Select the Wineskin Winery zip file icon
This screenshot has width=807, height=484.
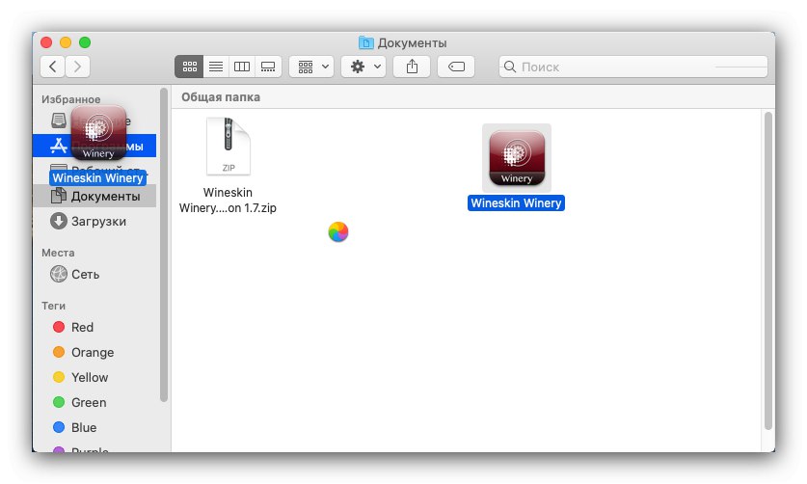(228, 147)
